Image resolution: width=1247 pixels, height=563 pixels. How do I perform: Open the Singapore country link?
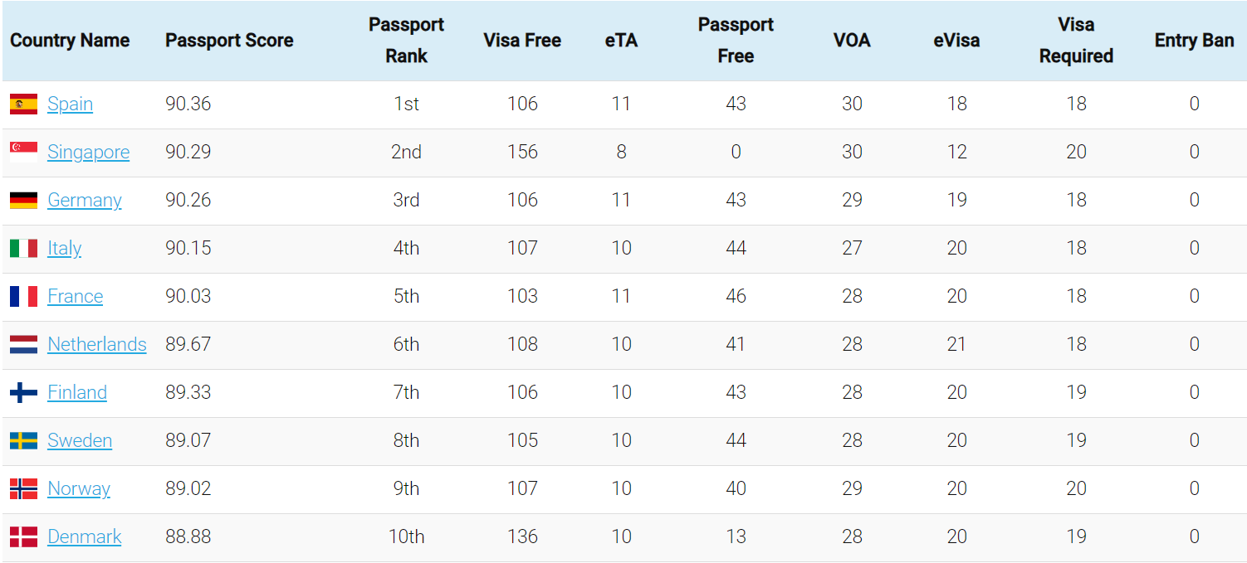point(88,152)
